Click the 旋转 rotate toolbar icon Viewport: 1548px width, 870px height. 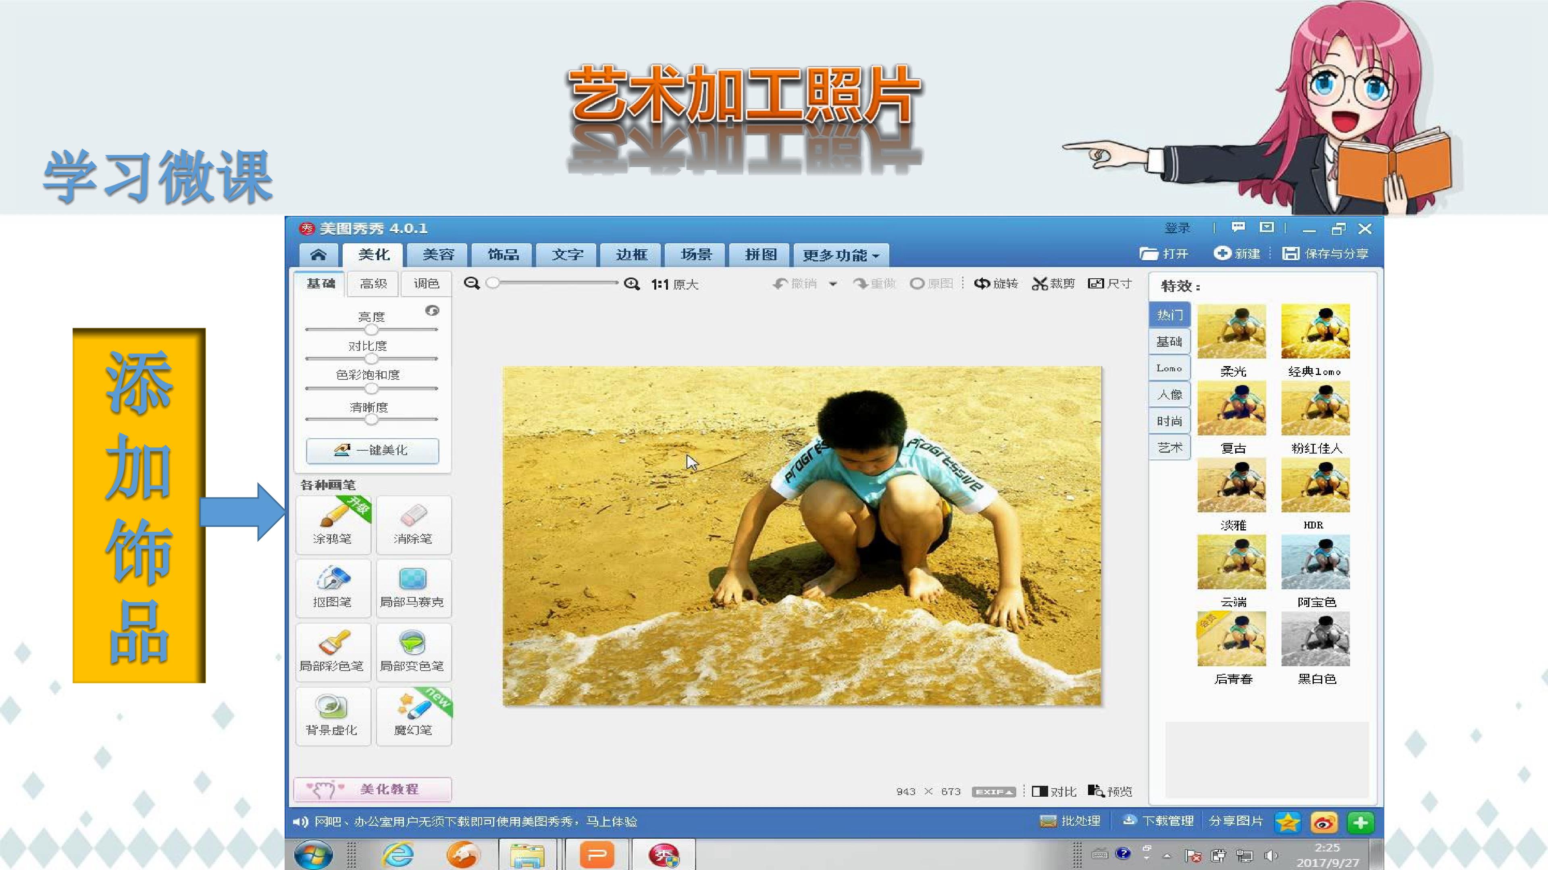point(996,284)
